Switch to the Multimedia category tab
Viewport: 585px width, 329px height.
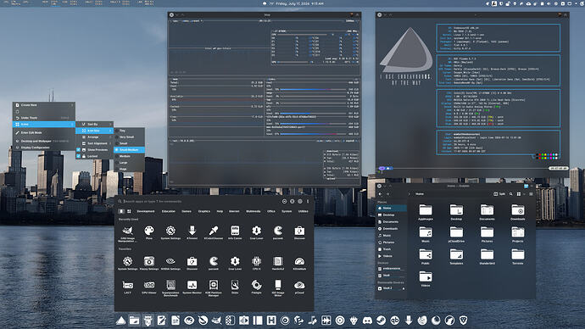point(253,211)
